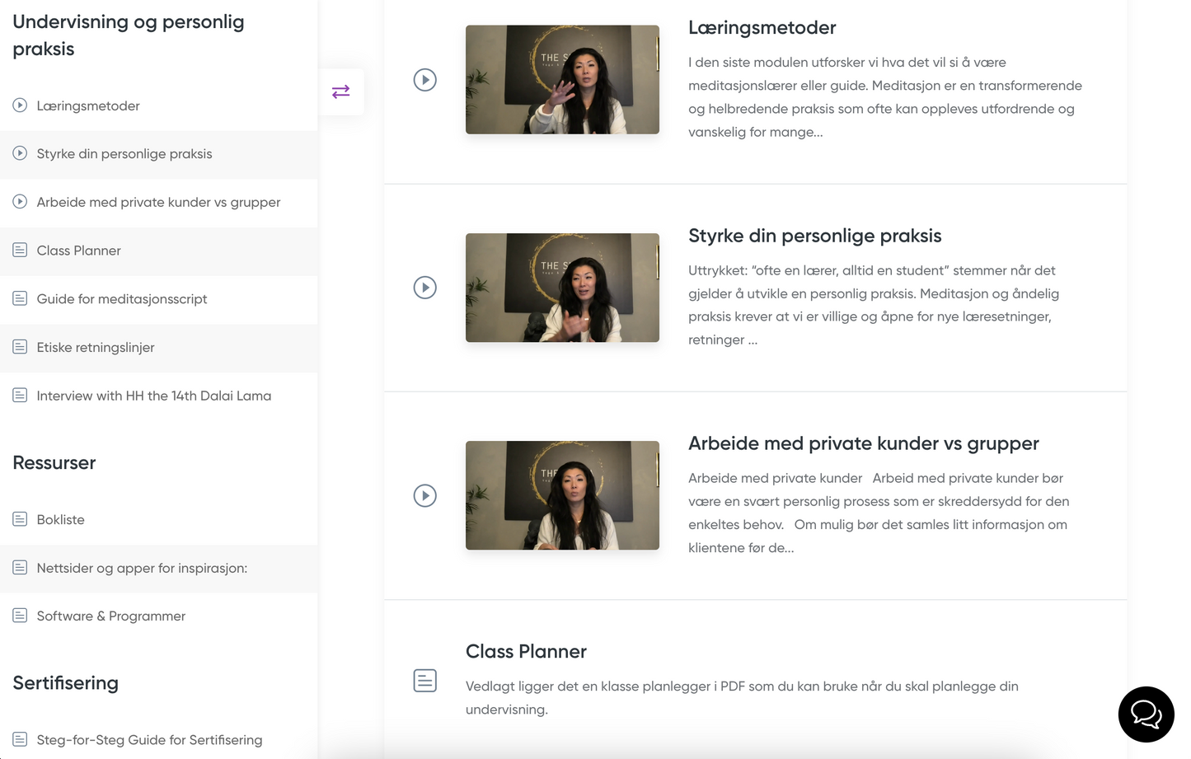Open "Nettsider og apper for inspirasjon" resource
The height and width of the screenshot is (759, 1191).
point(140,568)
